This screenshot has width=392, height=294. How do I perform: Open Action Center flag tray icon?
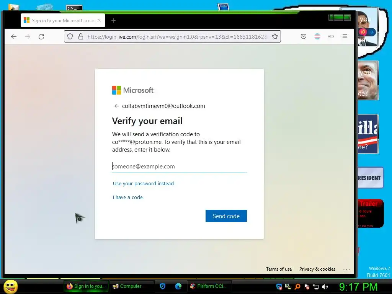click(307, 286)
